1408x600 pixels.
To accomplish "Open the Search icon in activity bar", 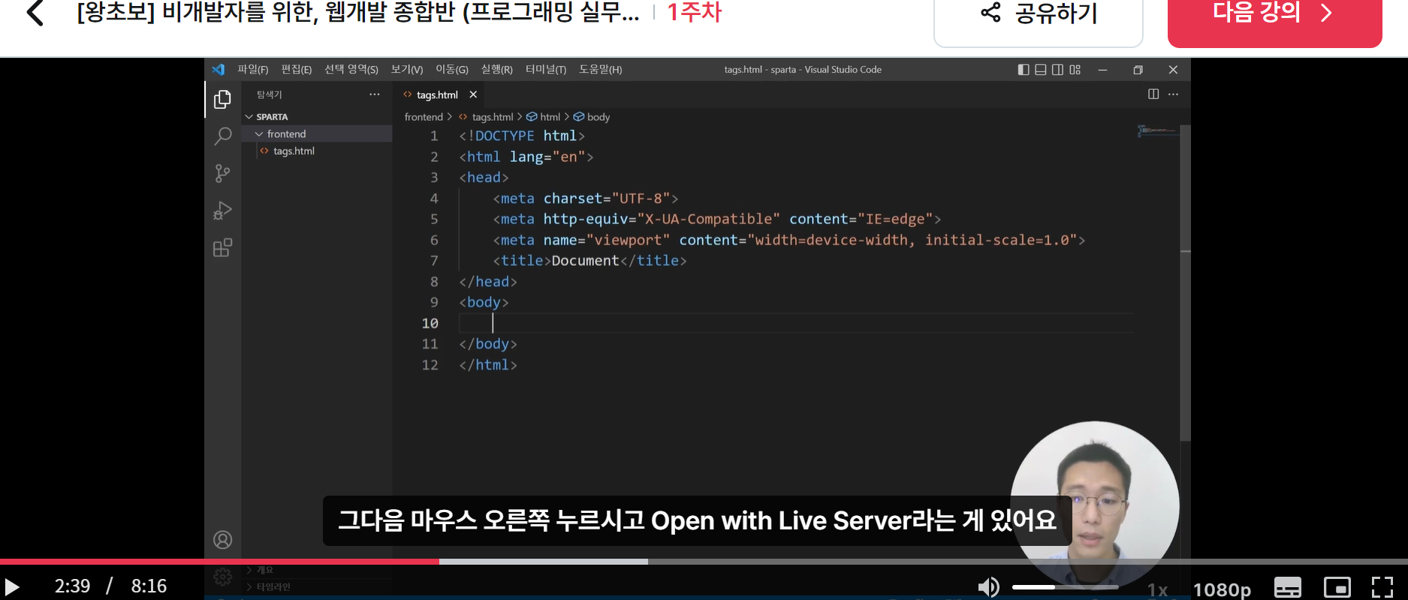I will (222, 136).
